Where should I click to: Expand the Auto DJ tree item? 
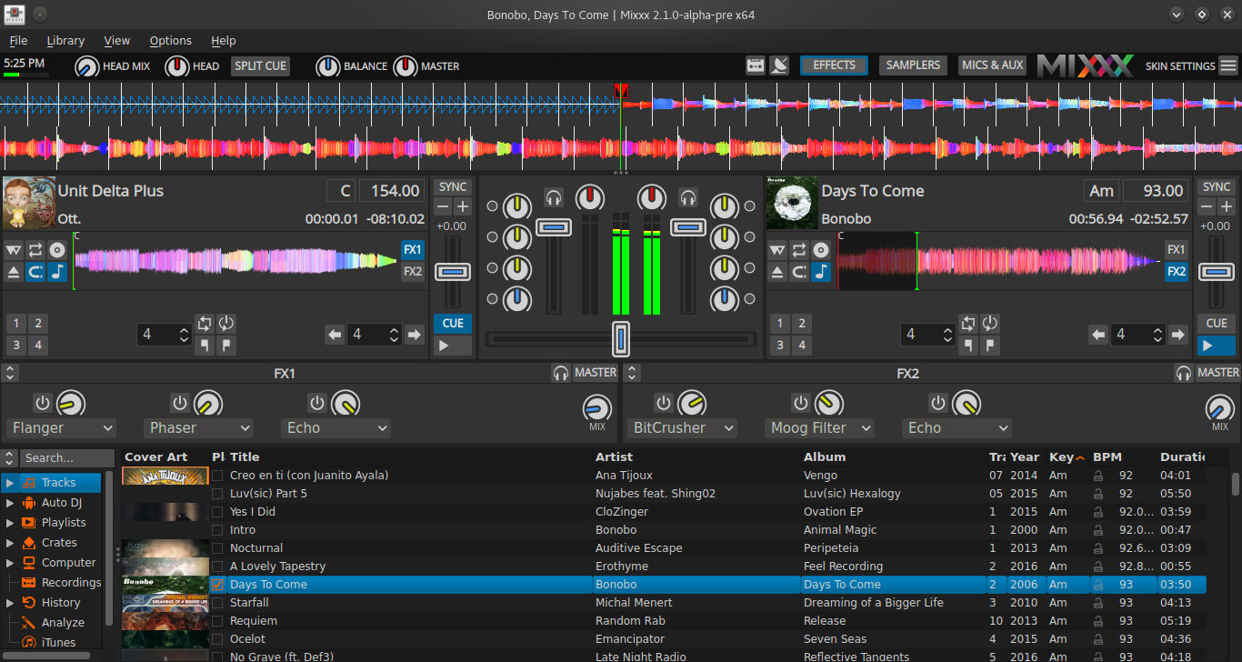[x=10, y=503]
